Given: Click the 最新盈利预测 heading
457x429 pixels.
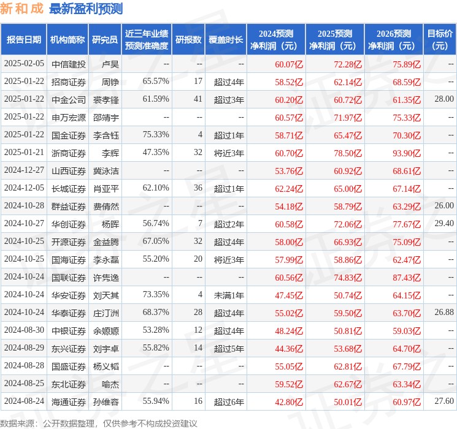Looking at the screenshot, I should point(86,9).
